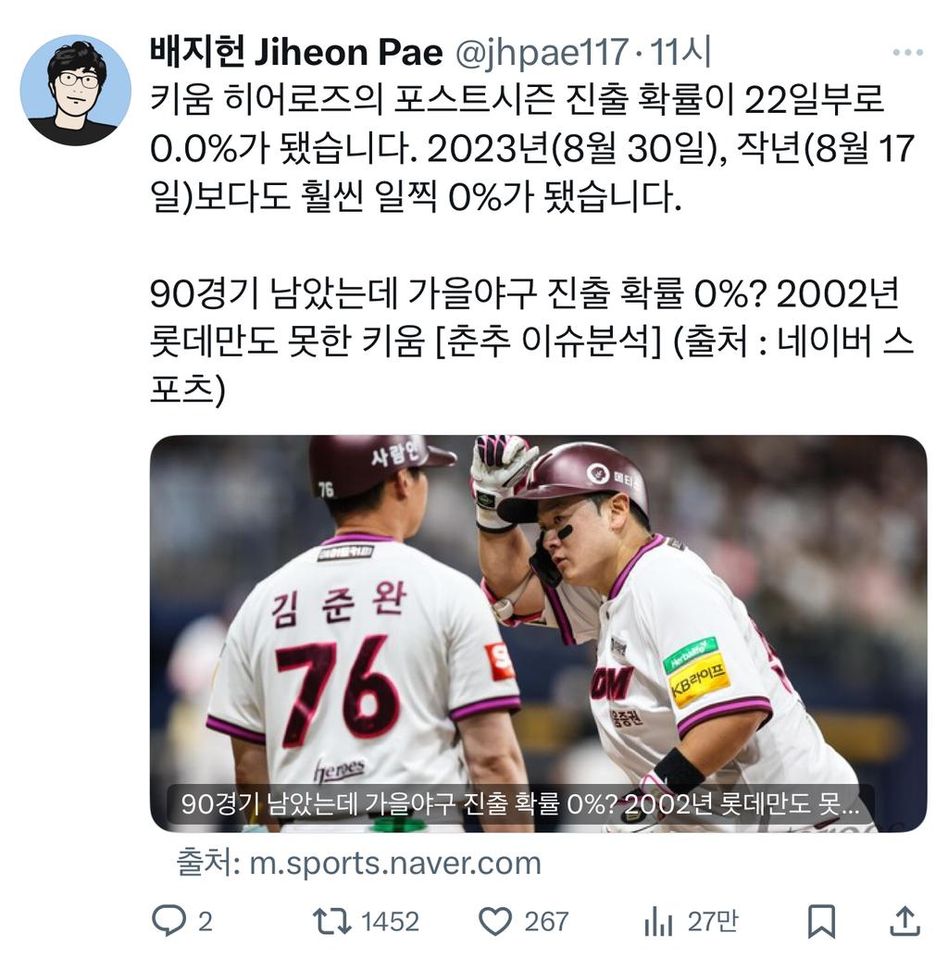
Task: Click the 90경기 남았는데 article title text
Action: 531,342
